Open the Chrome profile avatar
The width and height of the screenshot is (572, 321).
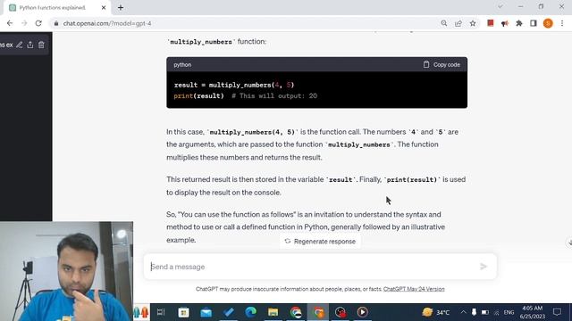548,23
